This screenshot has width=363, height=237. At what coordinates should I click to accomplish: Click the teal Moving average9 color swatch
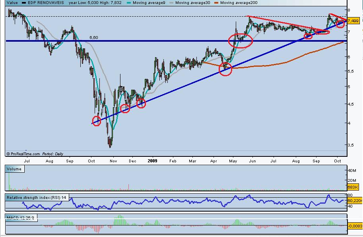[129, 3]
